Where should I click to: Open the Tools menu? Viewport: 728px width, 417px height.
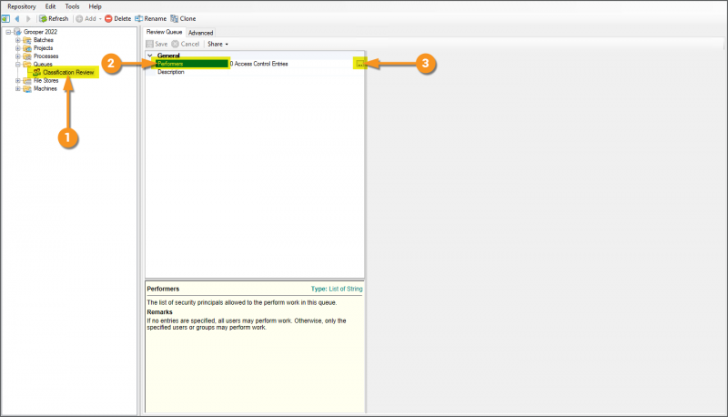(72, 6)
